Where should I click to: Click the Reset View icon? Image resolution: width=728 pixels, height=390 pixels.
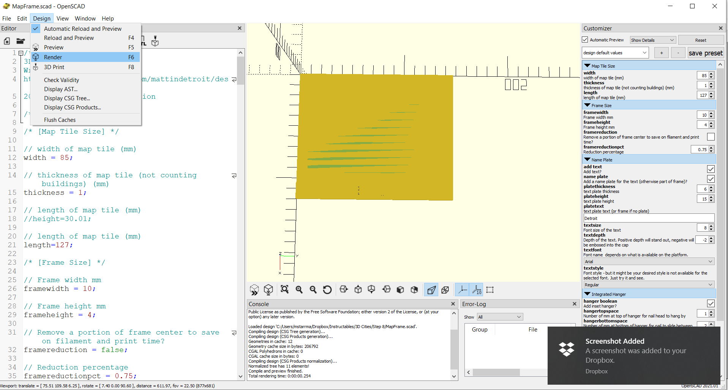pos(327,290)
